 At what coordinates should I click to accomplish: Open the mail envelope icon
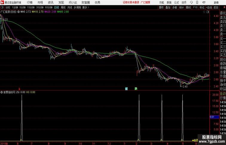coord(204,2)
